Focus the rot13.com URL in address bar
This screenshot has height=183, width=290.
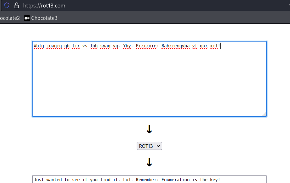[x=44, y=6]
